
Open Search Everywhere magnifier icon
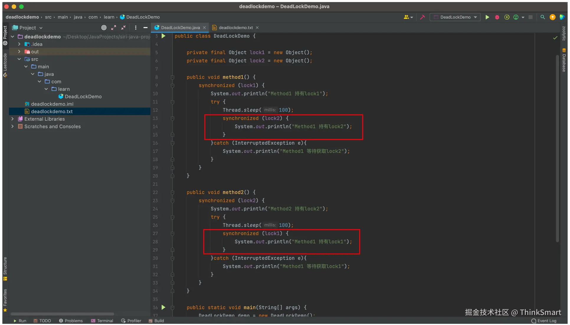[x=542, y=17]
